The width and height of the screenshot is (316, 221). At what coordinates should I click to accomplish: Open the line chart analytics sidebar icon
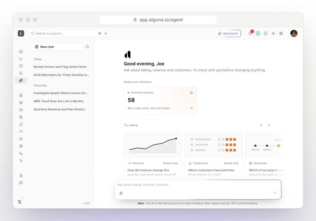[x=21, y=59]
